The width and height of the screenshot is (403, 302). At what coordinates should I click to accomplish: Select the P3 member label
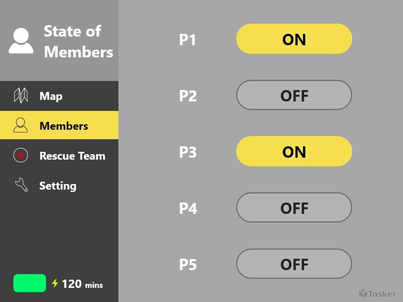[x=188, y=153]
